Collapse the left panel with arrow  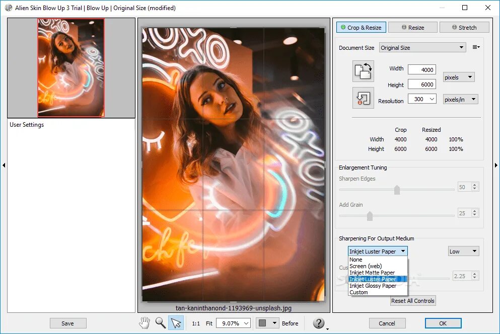point(4,165)
